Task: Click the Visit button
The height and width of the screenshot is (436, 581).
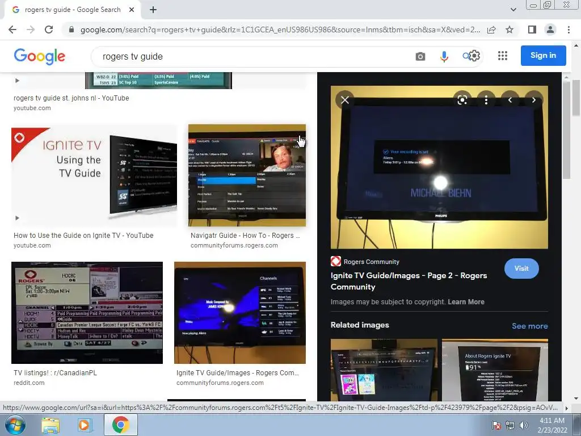Action: [521, 269]
